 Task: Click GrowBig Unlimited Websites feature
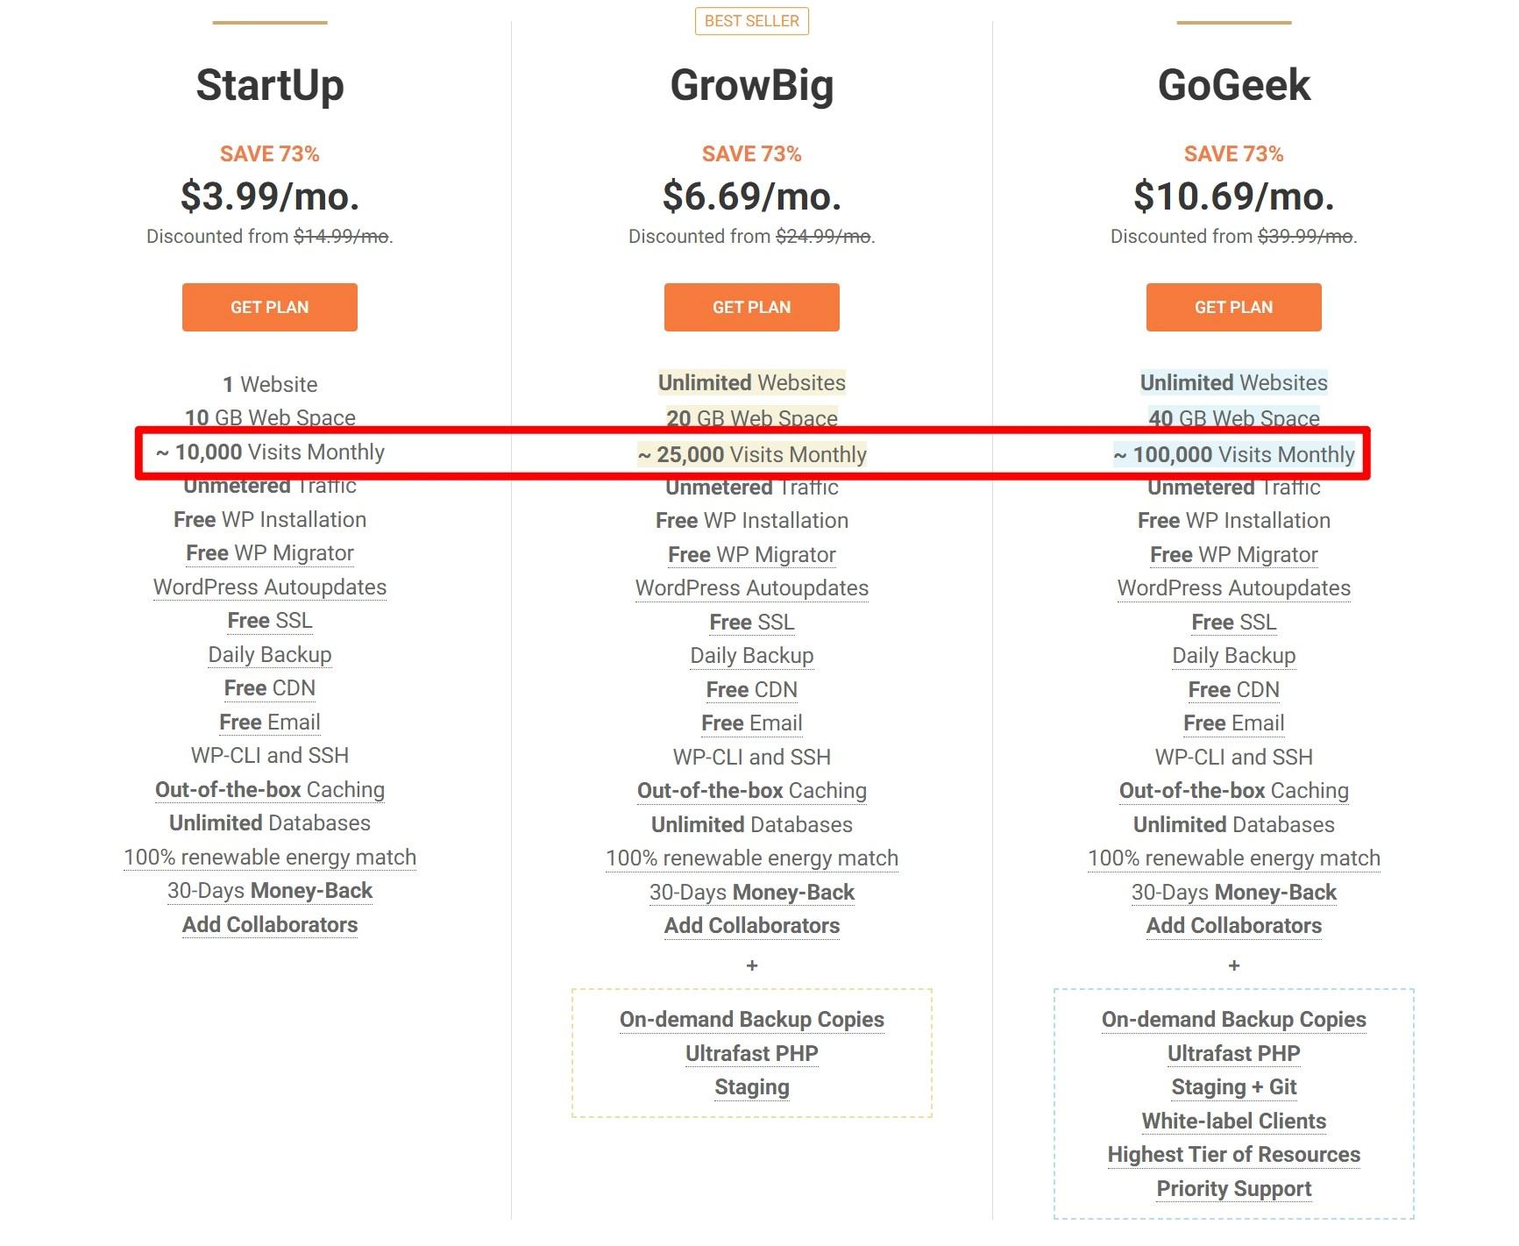tap(751, 383)
